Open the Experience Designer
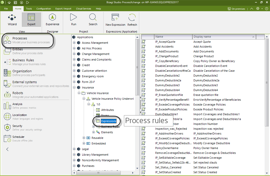 [x=52, y=20]
